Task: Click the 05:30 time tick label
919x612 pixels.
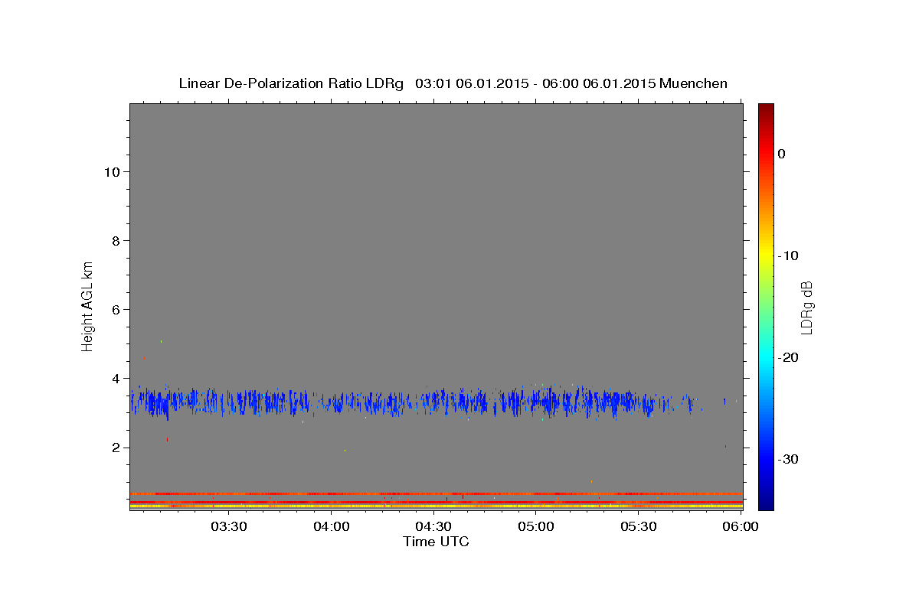Action: (x=639, y=527)
